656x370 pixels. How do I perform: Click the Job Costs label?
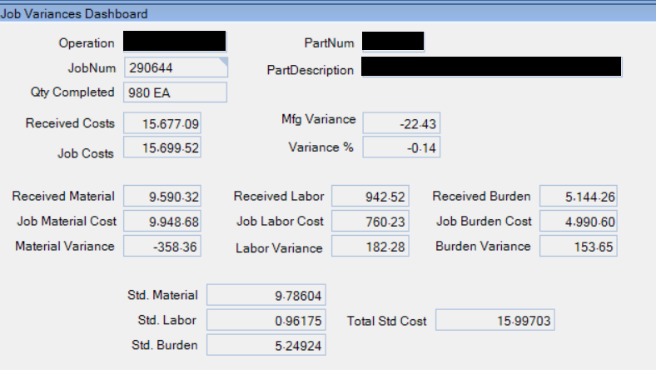[86, 153]
